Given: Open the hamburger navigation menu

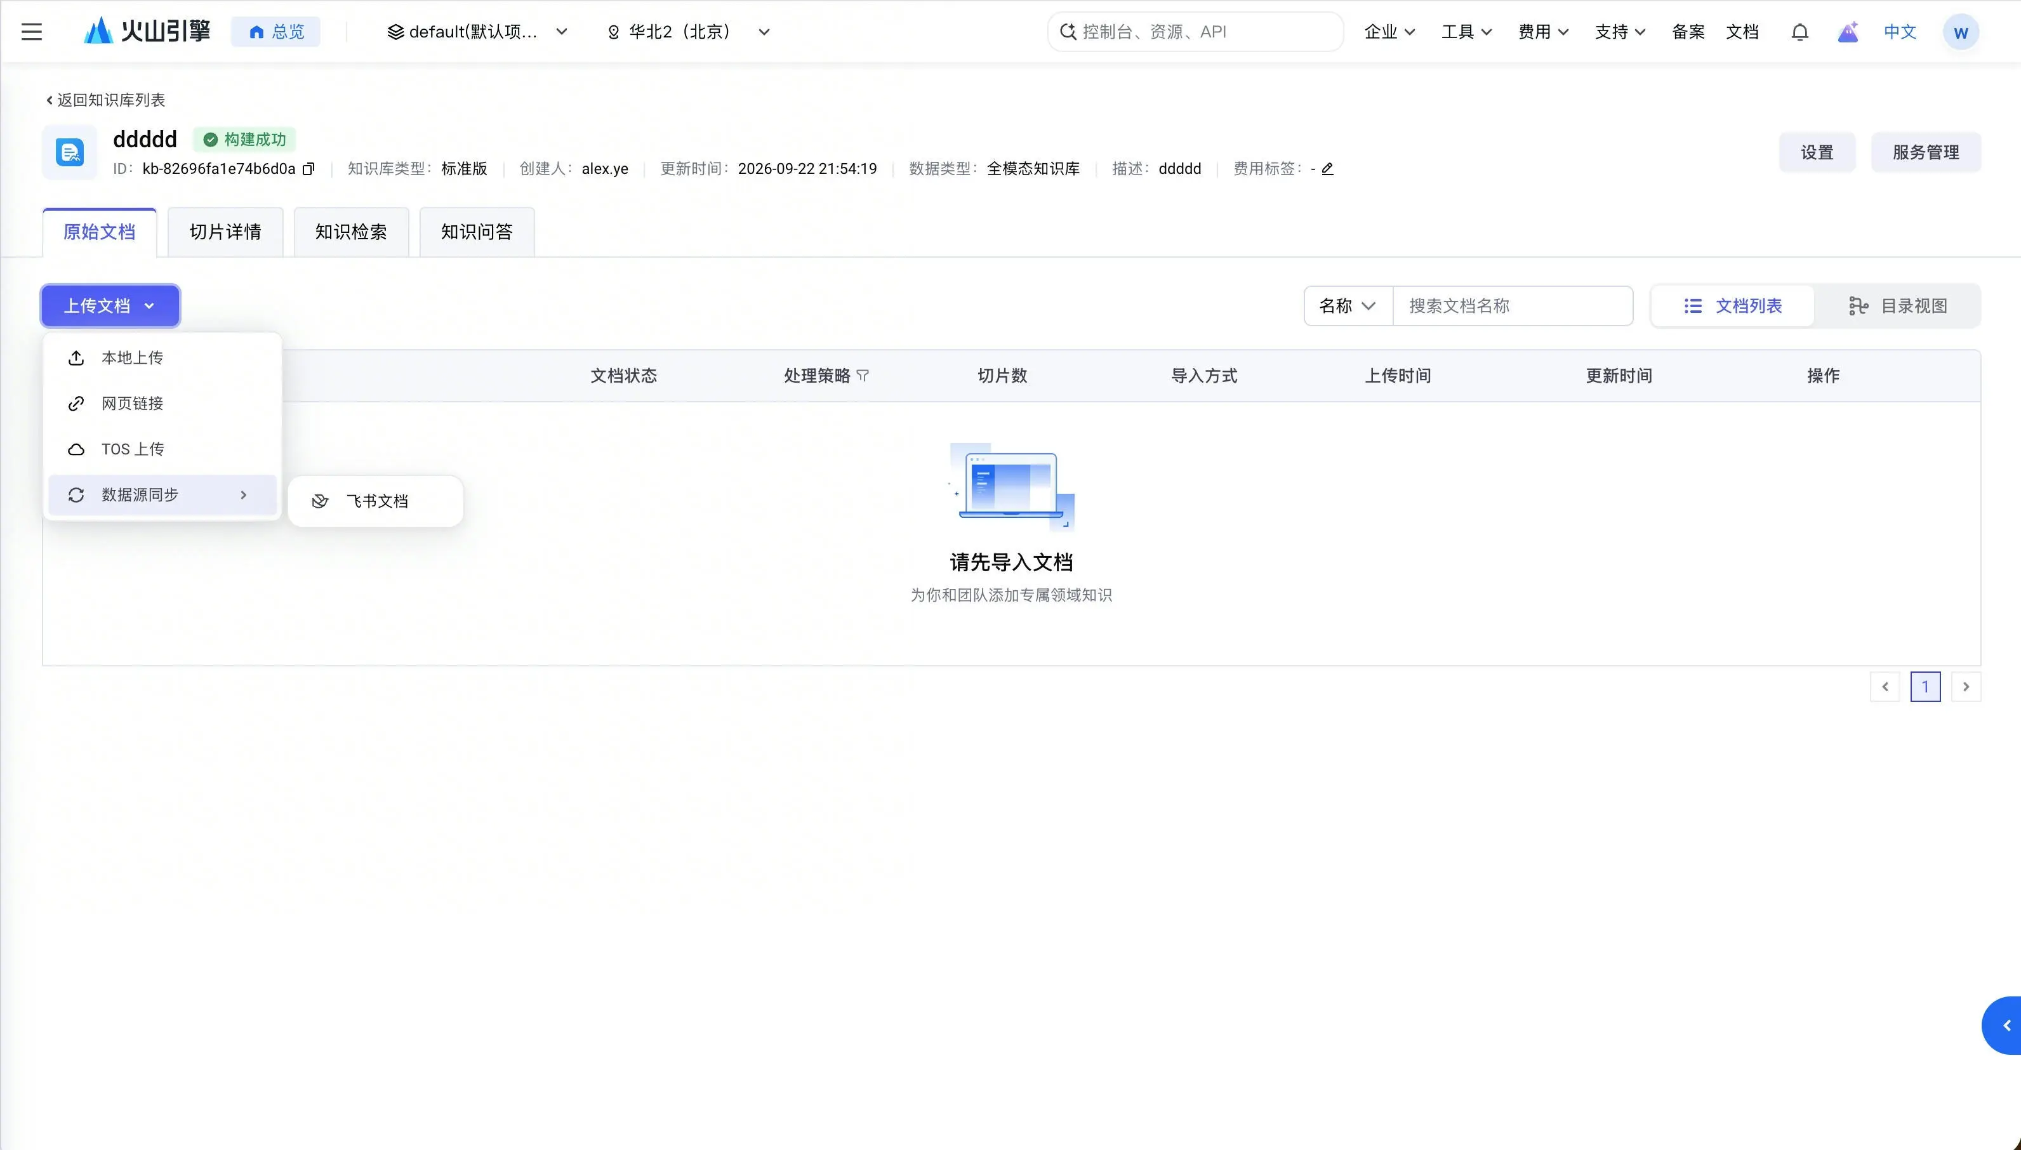Looking at the screenshot, I should tap(32, 32).
